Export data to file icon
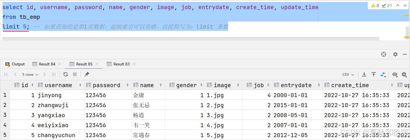 click(x=364, y=74)
